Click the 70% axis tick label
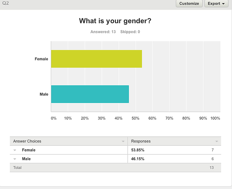 [169, 118]
